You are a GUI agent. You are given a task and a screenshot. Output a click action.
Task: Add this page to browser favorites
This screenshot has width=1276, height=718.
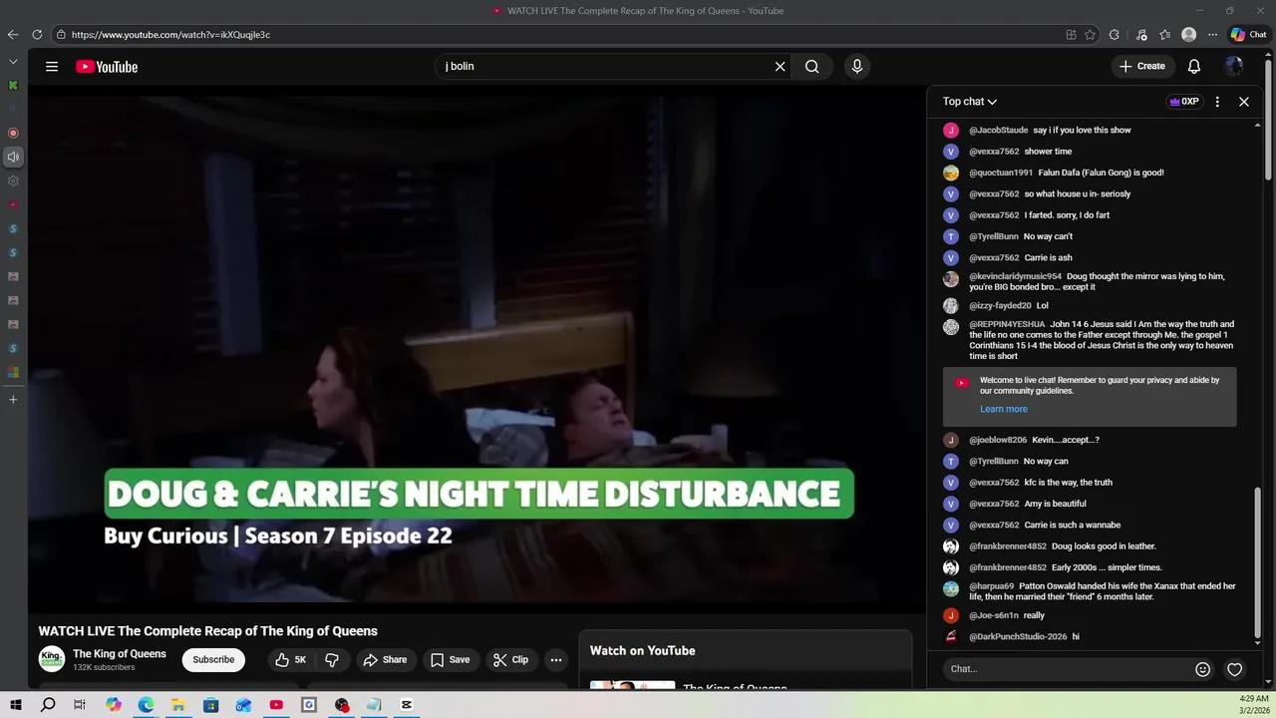(1091, 35)
